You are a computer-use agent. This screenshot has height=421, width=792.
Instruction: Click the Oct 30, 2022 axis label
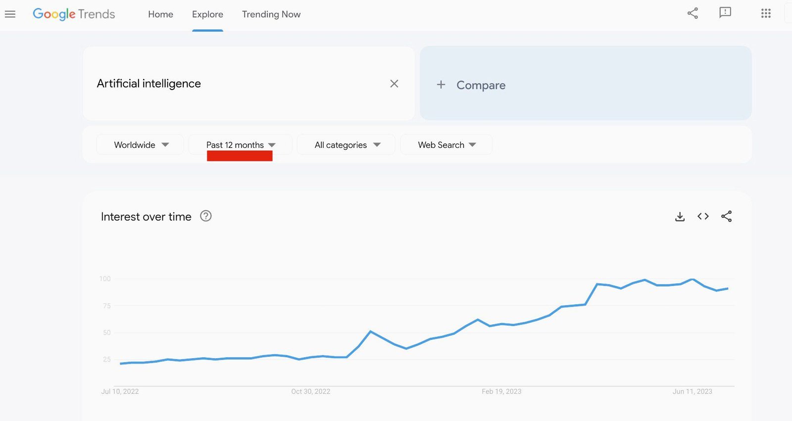tap(310, 391)
